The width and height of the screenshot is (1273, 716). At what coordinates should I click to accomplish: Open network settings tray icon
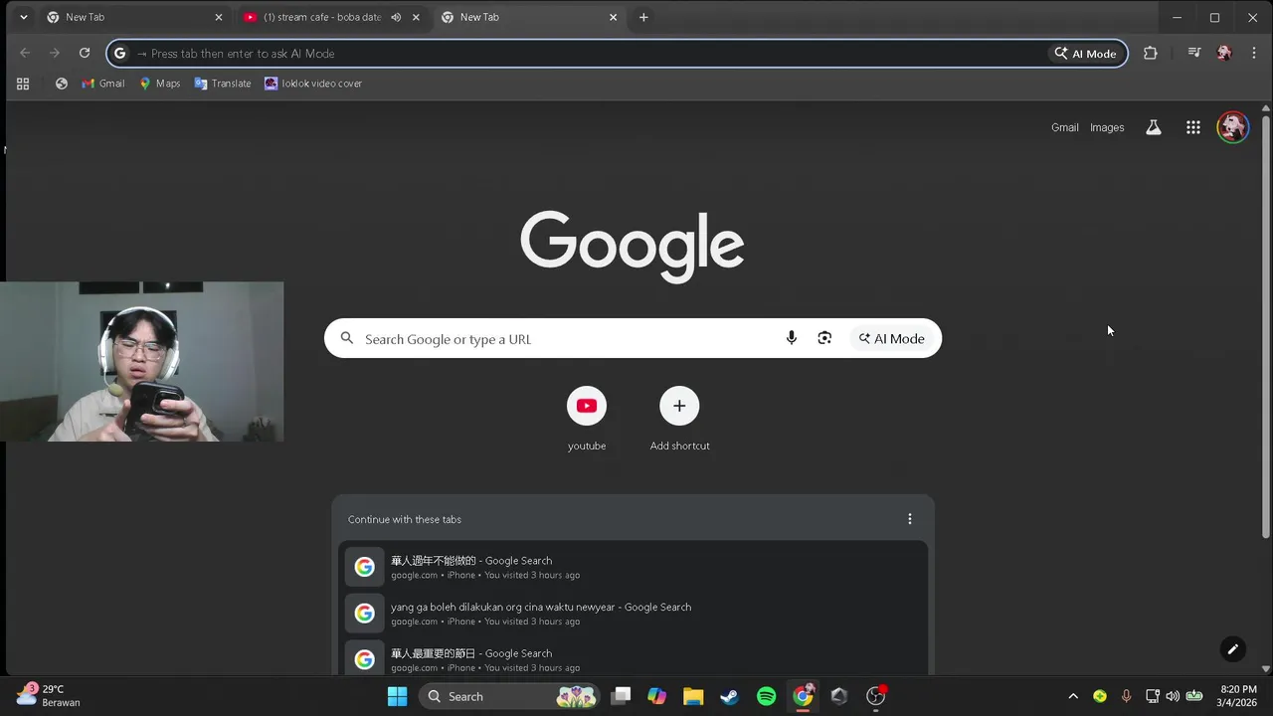tap(1153, 696)
